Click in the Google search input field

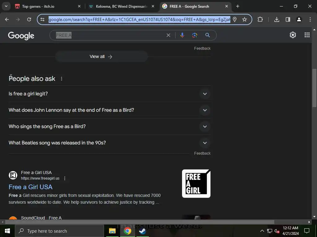pyautogui.click(x=109, y=35)
